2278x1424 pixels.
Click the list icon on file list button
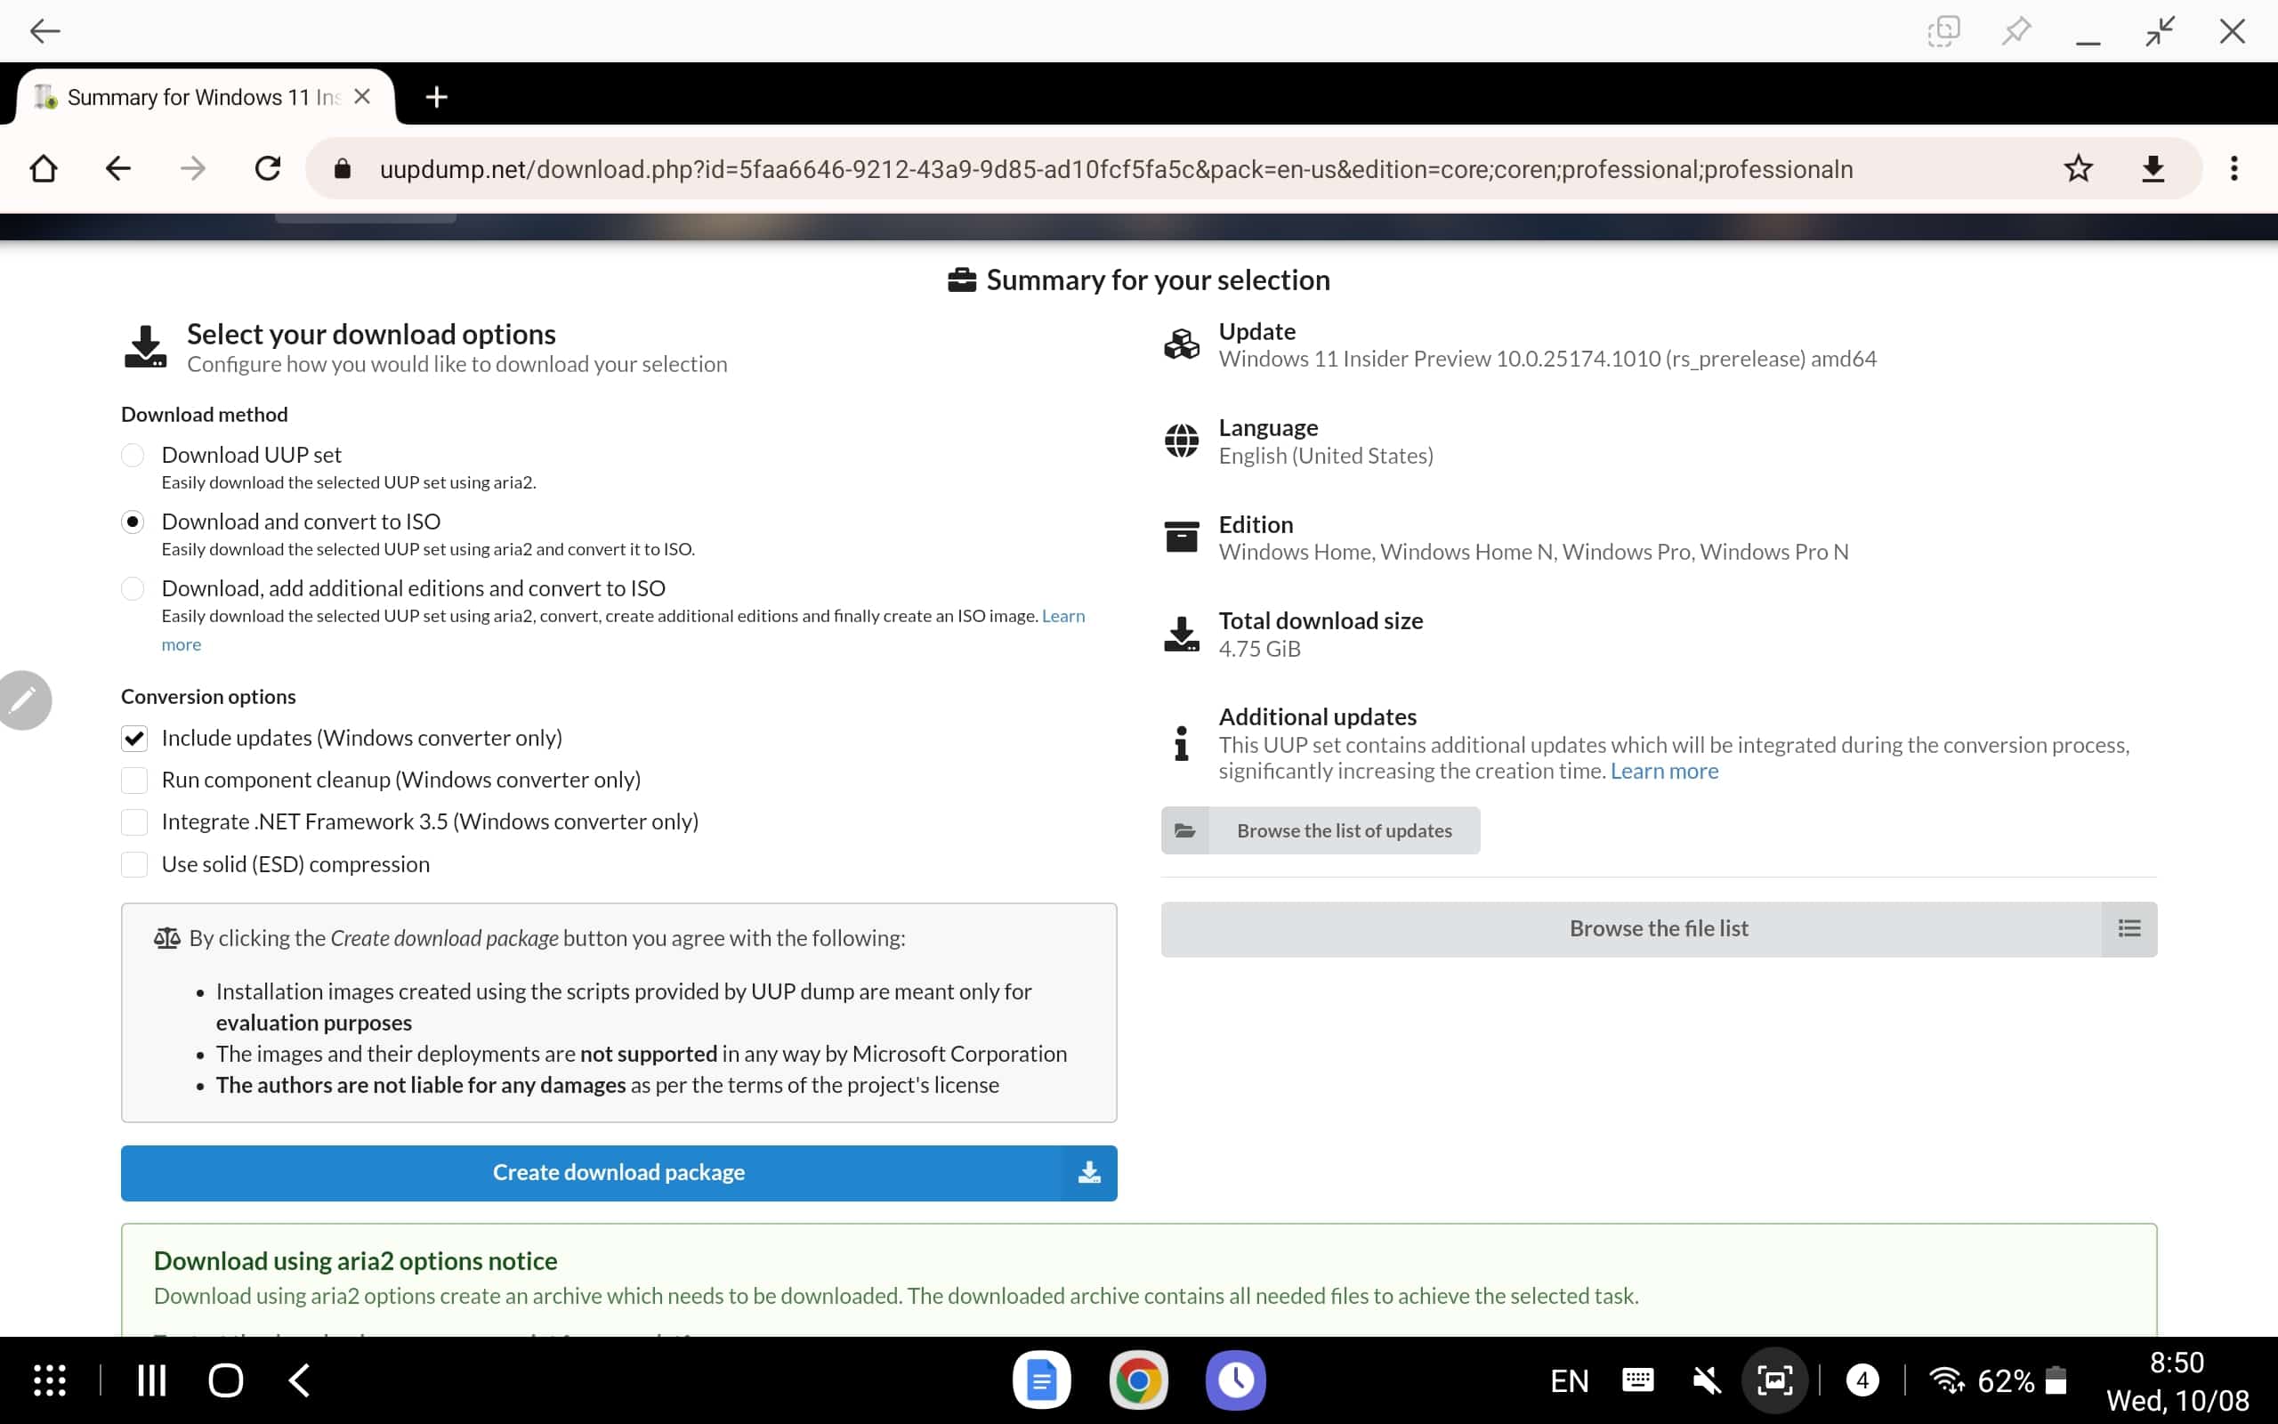point(2129,928)
